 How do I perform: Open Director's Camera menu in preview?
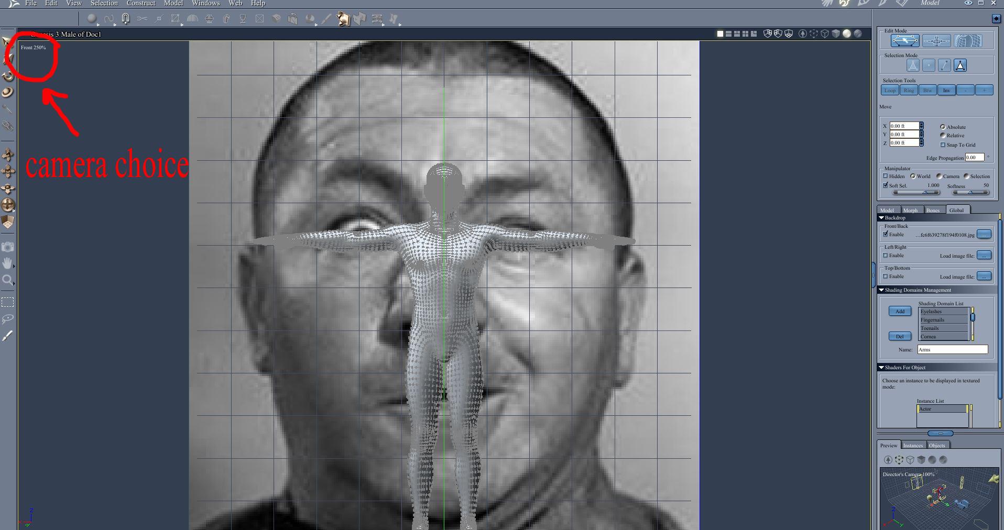[909, 474]
